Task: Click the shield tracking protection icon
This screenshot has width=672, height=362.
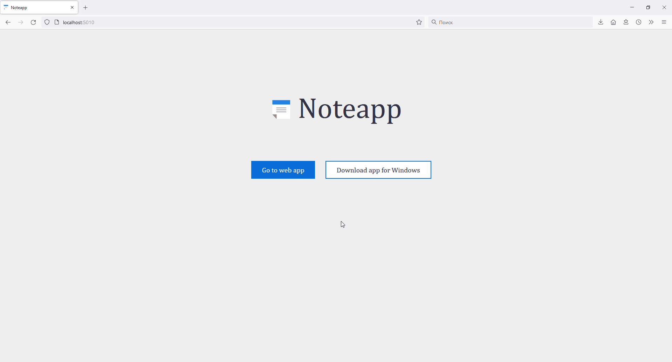Action: pyautogui.click(x=47, y=22)
